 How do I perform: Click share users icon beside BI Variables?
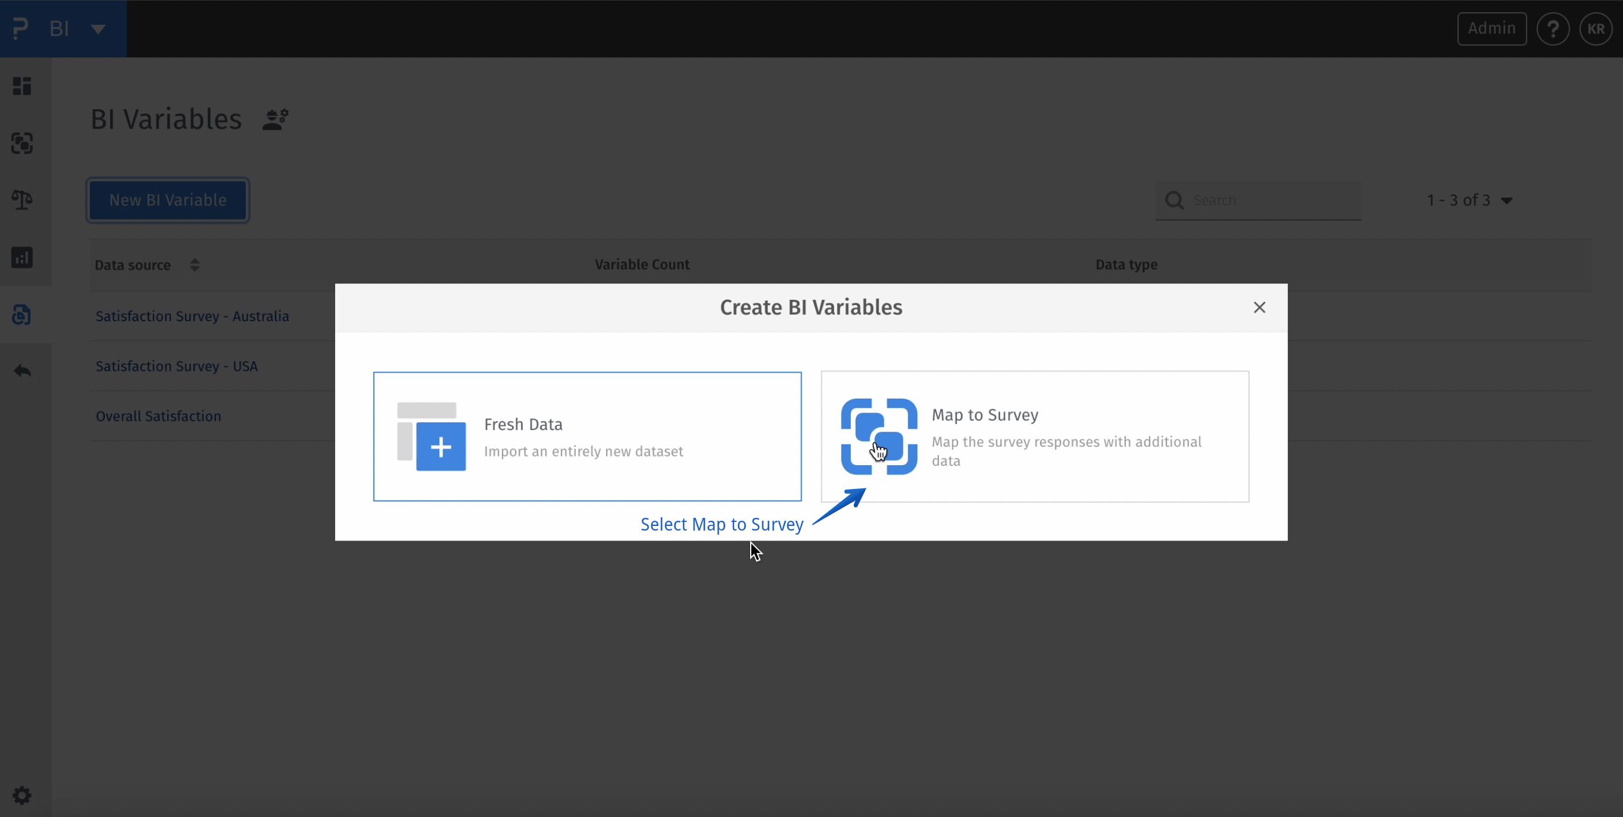[276, 119]
